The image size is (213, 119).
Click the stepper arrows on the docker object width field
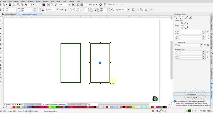click(204, 37)
